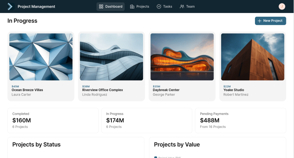Click the Projects by Value heading
This screenshot has height=158, width=294.
pos(177,145)
